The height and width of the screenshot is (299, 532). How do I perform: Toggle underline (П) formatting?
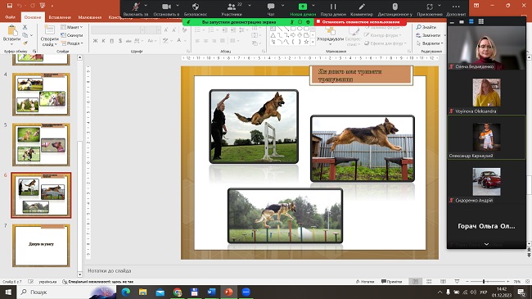coord(111,41)
